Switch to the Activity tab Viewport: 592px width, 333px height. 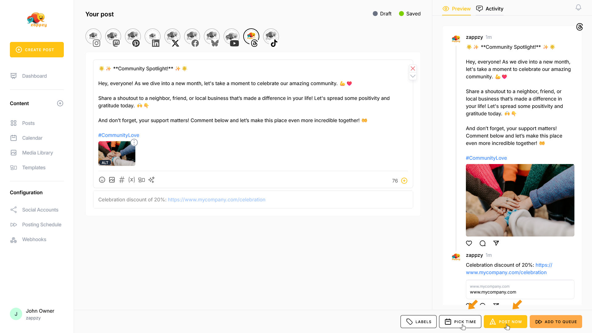[x=490, y=9]
